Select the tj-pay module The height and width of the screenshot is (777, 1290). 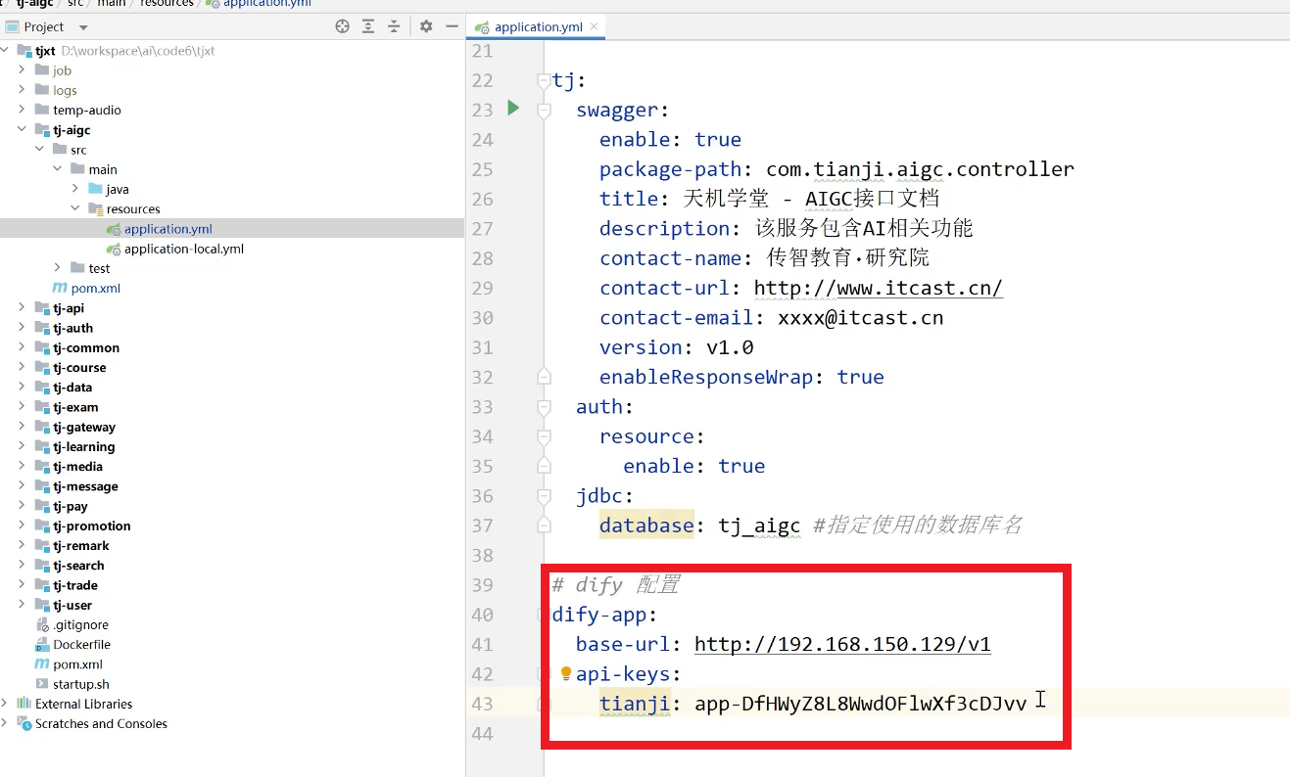[71, 506]
